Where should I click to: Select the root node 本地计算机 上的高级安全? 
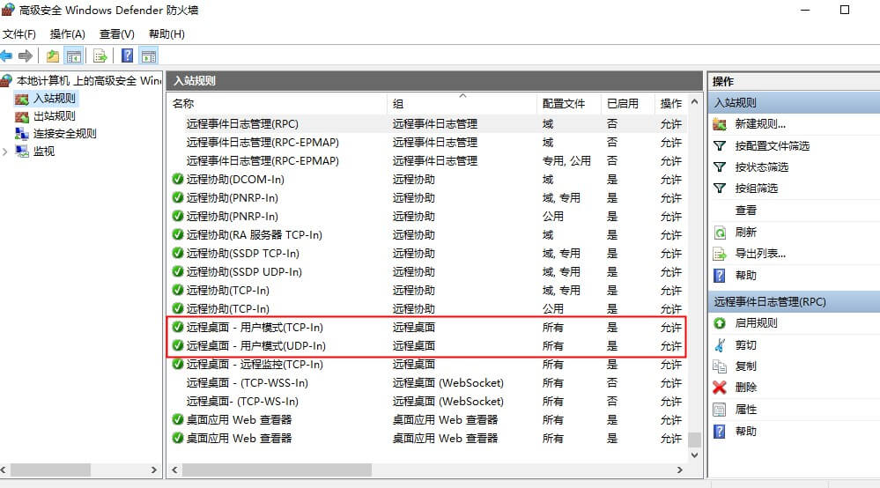(x=89, y=81)
